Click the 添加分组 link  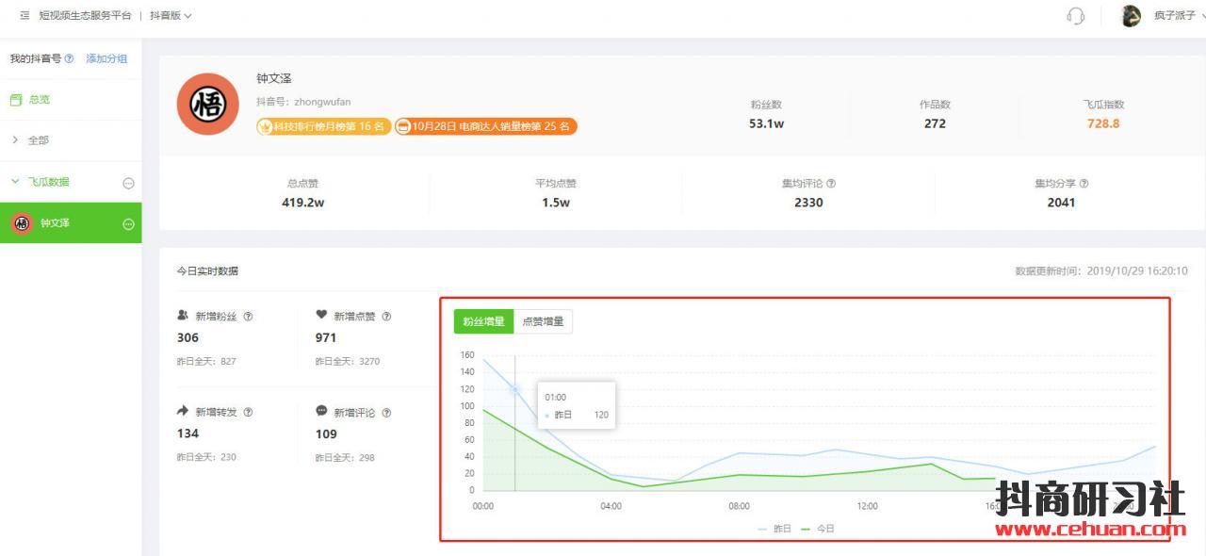tap(106, 58)
